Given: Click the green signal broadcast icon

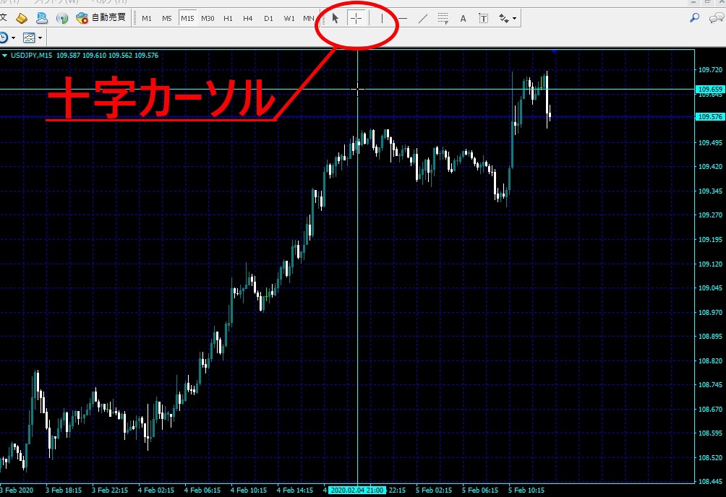Looking at the screenshot, I should [x=61, y=18].
